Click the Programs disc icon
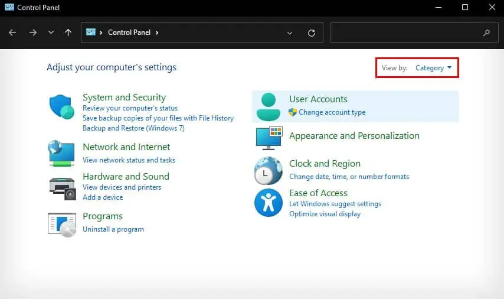504x299 pixels. pos(62,225)
